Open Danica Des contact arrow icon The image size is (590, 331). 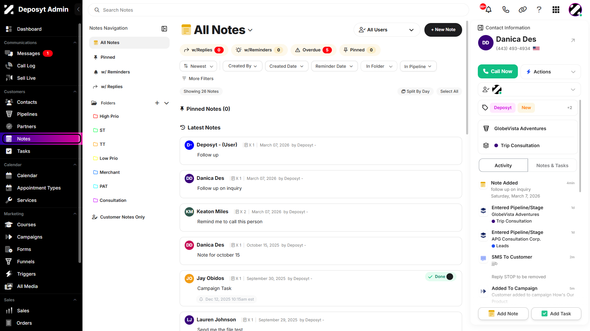(573, 40)
